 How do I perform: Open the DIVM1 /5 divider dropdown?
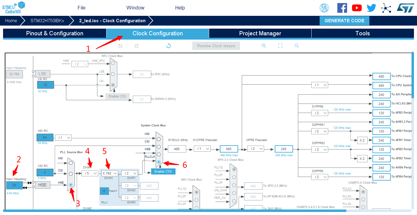[x=90, y=173]
